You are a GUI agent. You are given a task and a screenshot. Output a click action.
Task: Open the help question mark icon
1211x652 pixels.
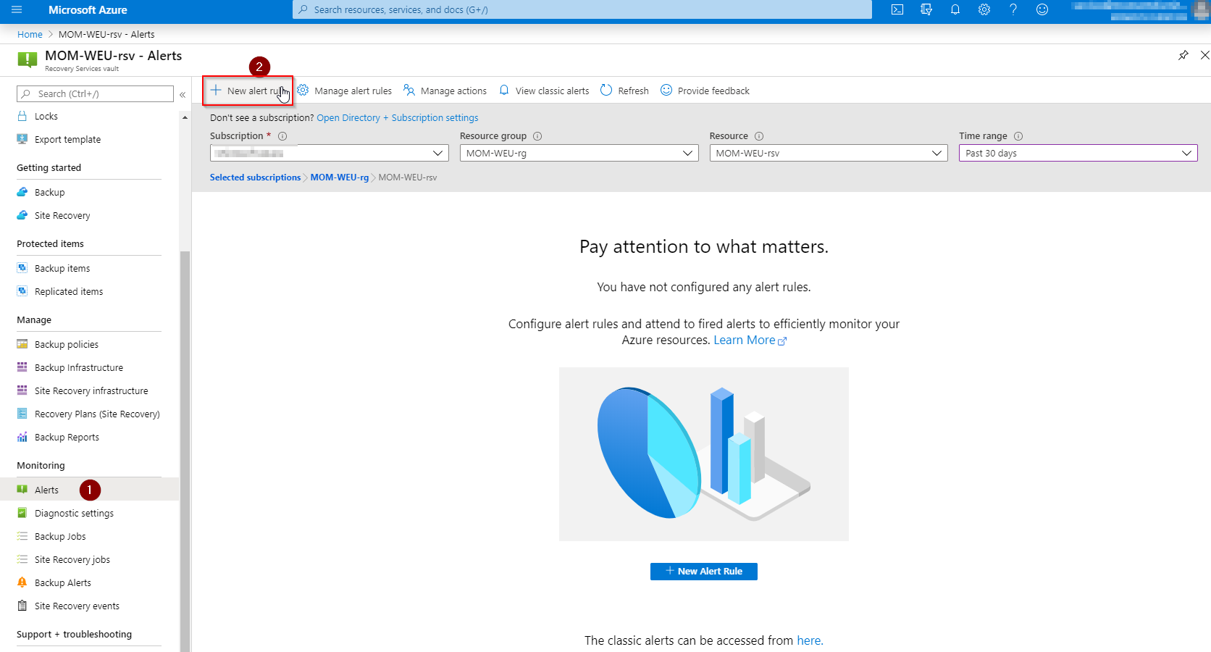click(x=1013, y=9)
